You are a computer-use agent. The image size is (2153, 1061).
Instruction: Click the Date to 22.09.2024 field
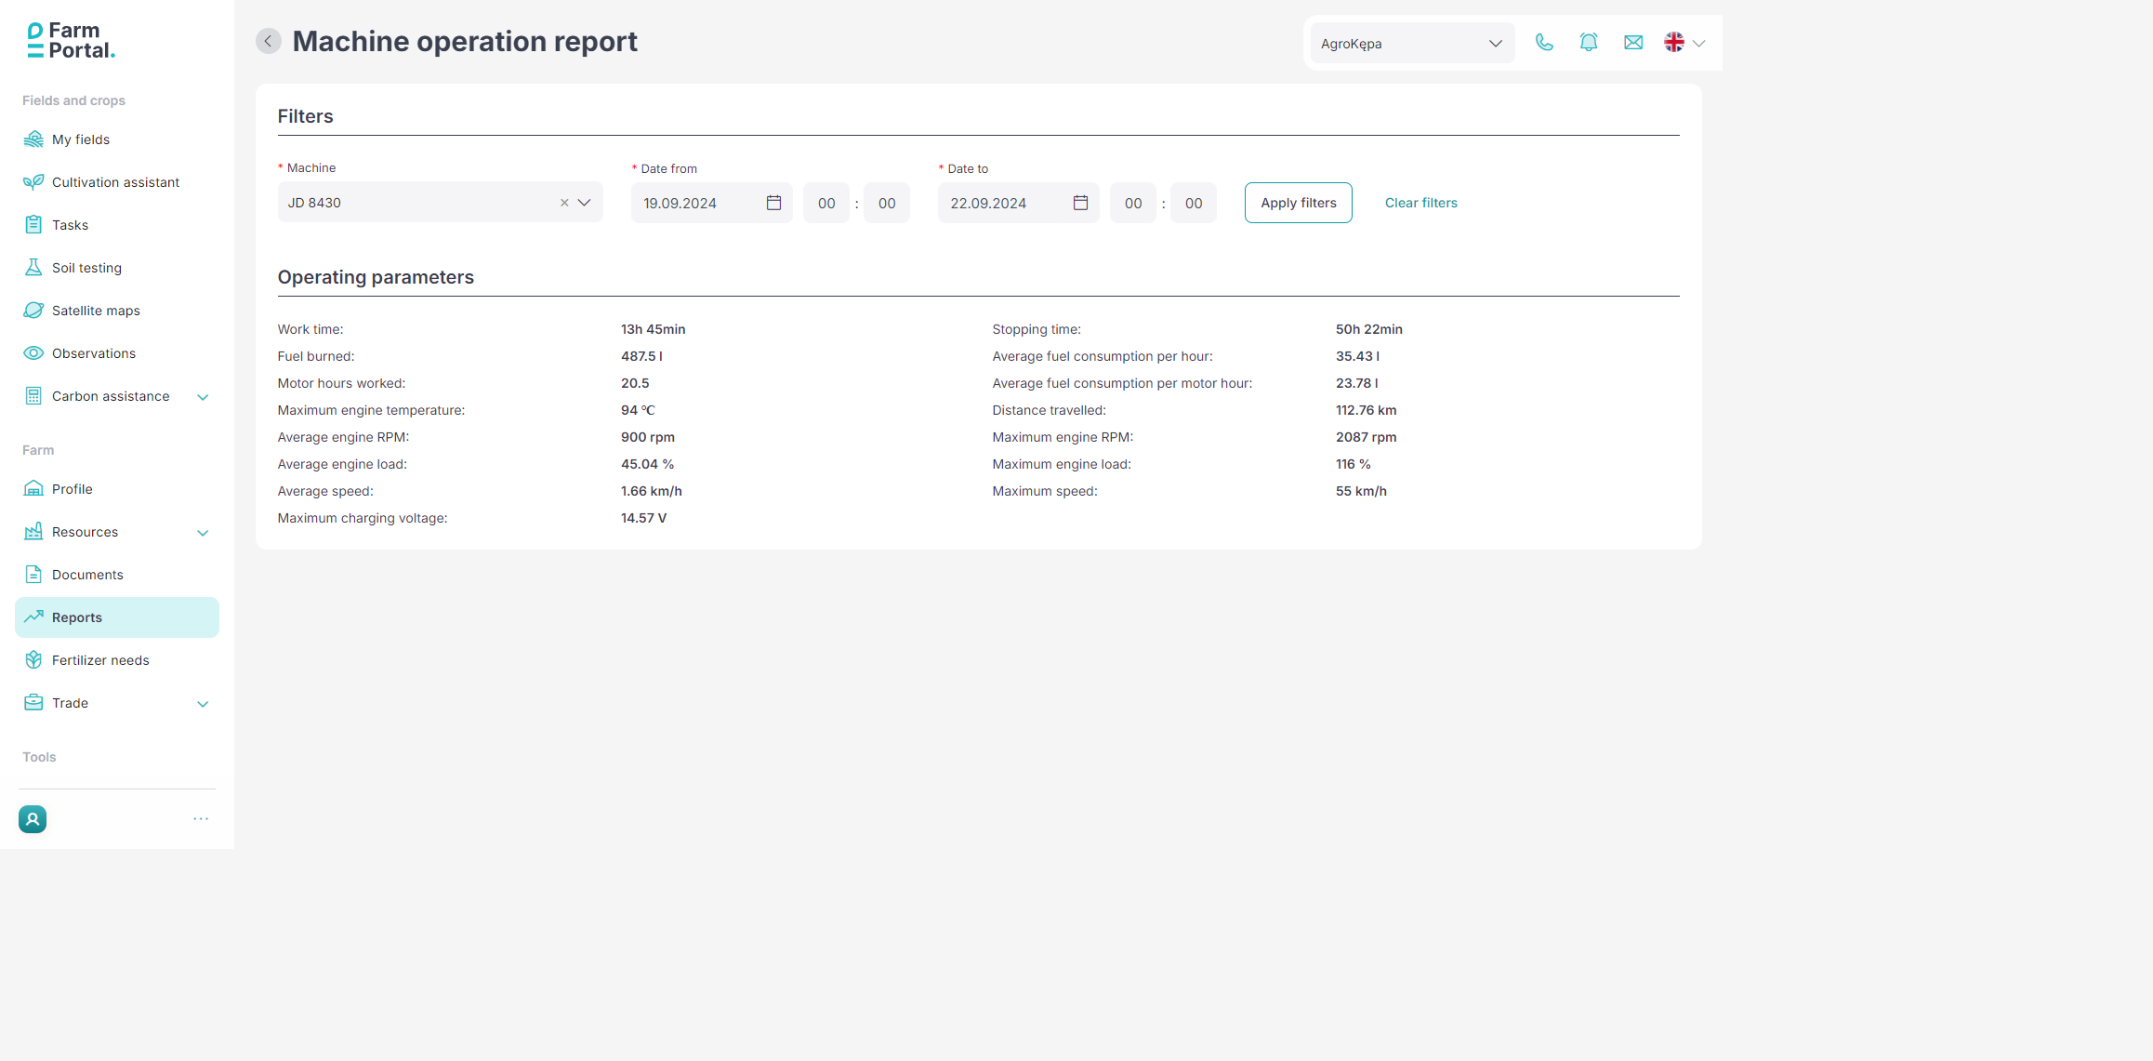1018,203
